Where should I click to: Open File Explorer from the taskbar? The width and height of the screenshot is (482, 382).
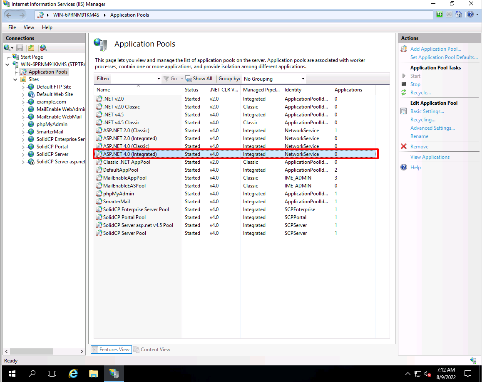pos(94,374)
